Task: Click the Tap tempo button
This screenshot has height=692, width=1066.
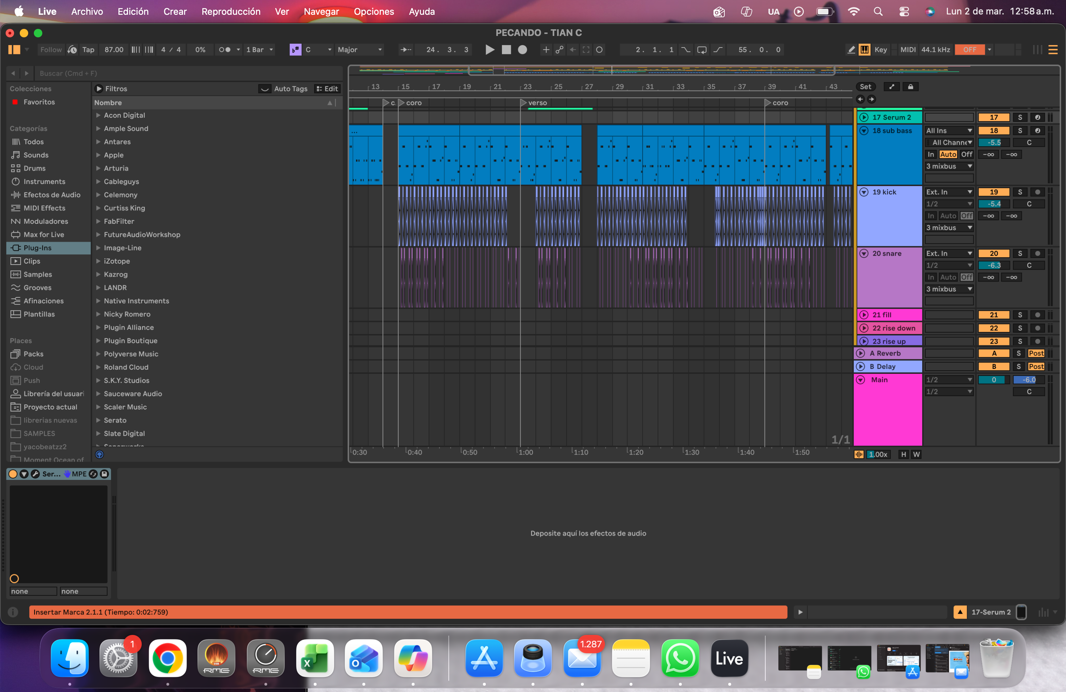Action: point(88,50)
